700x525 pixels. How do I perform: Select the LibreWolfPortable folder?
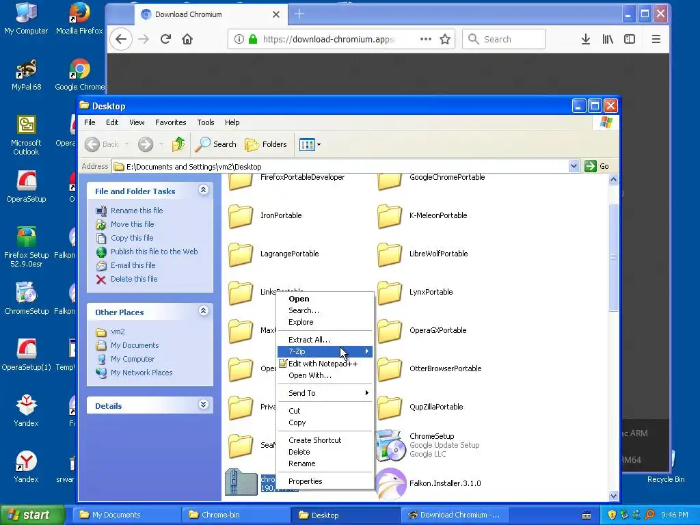422,254
